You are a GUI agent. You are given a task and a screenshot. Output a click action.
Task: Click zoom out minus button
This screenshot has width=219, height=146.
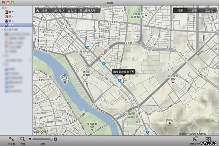[x=30, y=139]
